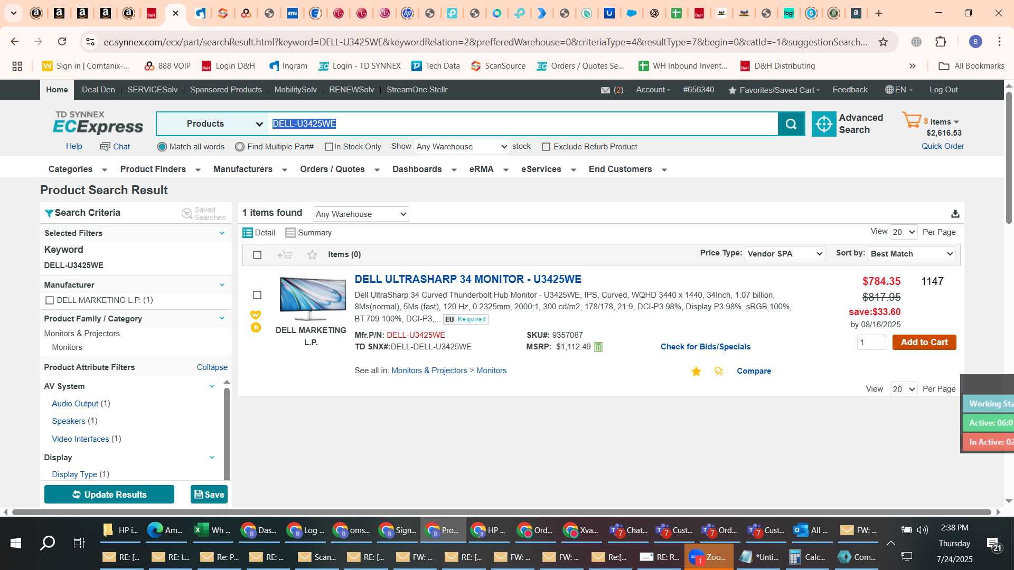The height and width of the screenshot is (570, 1014).
Task: Open the Categories menu
Action: 78,169
